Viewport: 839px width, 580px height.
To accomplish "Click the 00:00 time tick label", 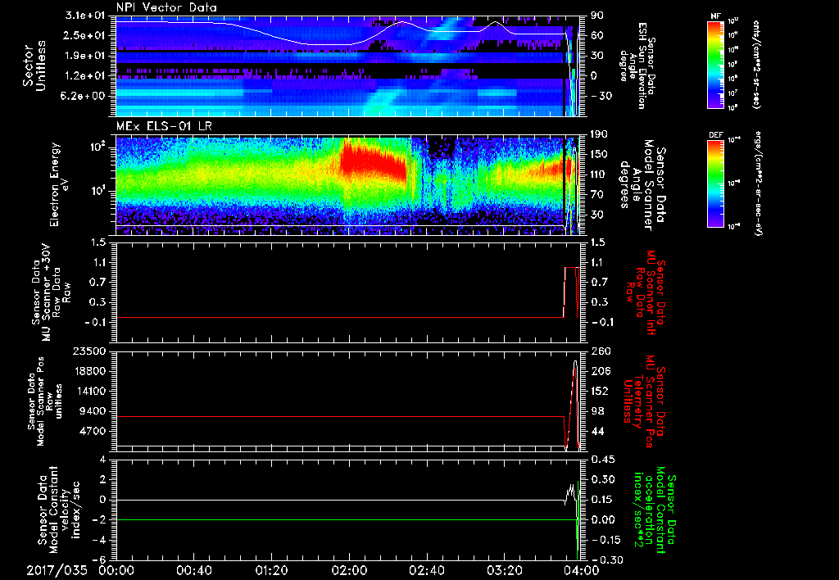I will pos(116,571).
